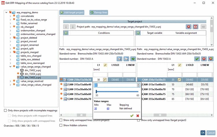Confirm value with green check in popup
Screen dimensions: 217x137
coord(132,116)
